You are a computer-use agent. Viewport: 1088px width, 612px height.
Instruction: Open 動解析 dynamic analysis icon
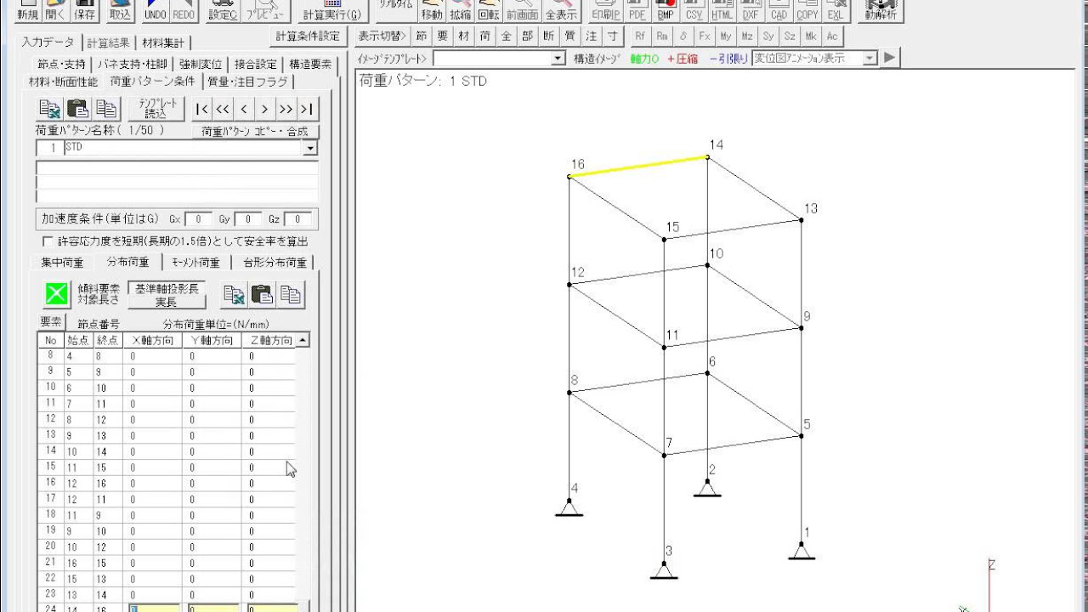pos(881,10)
